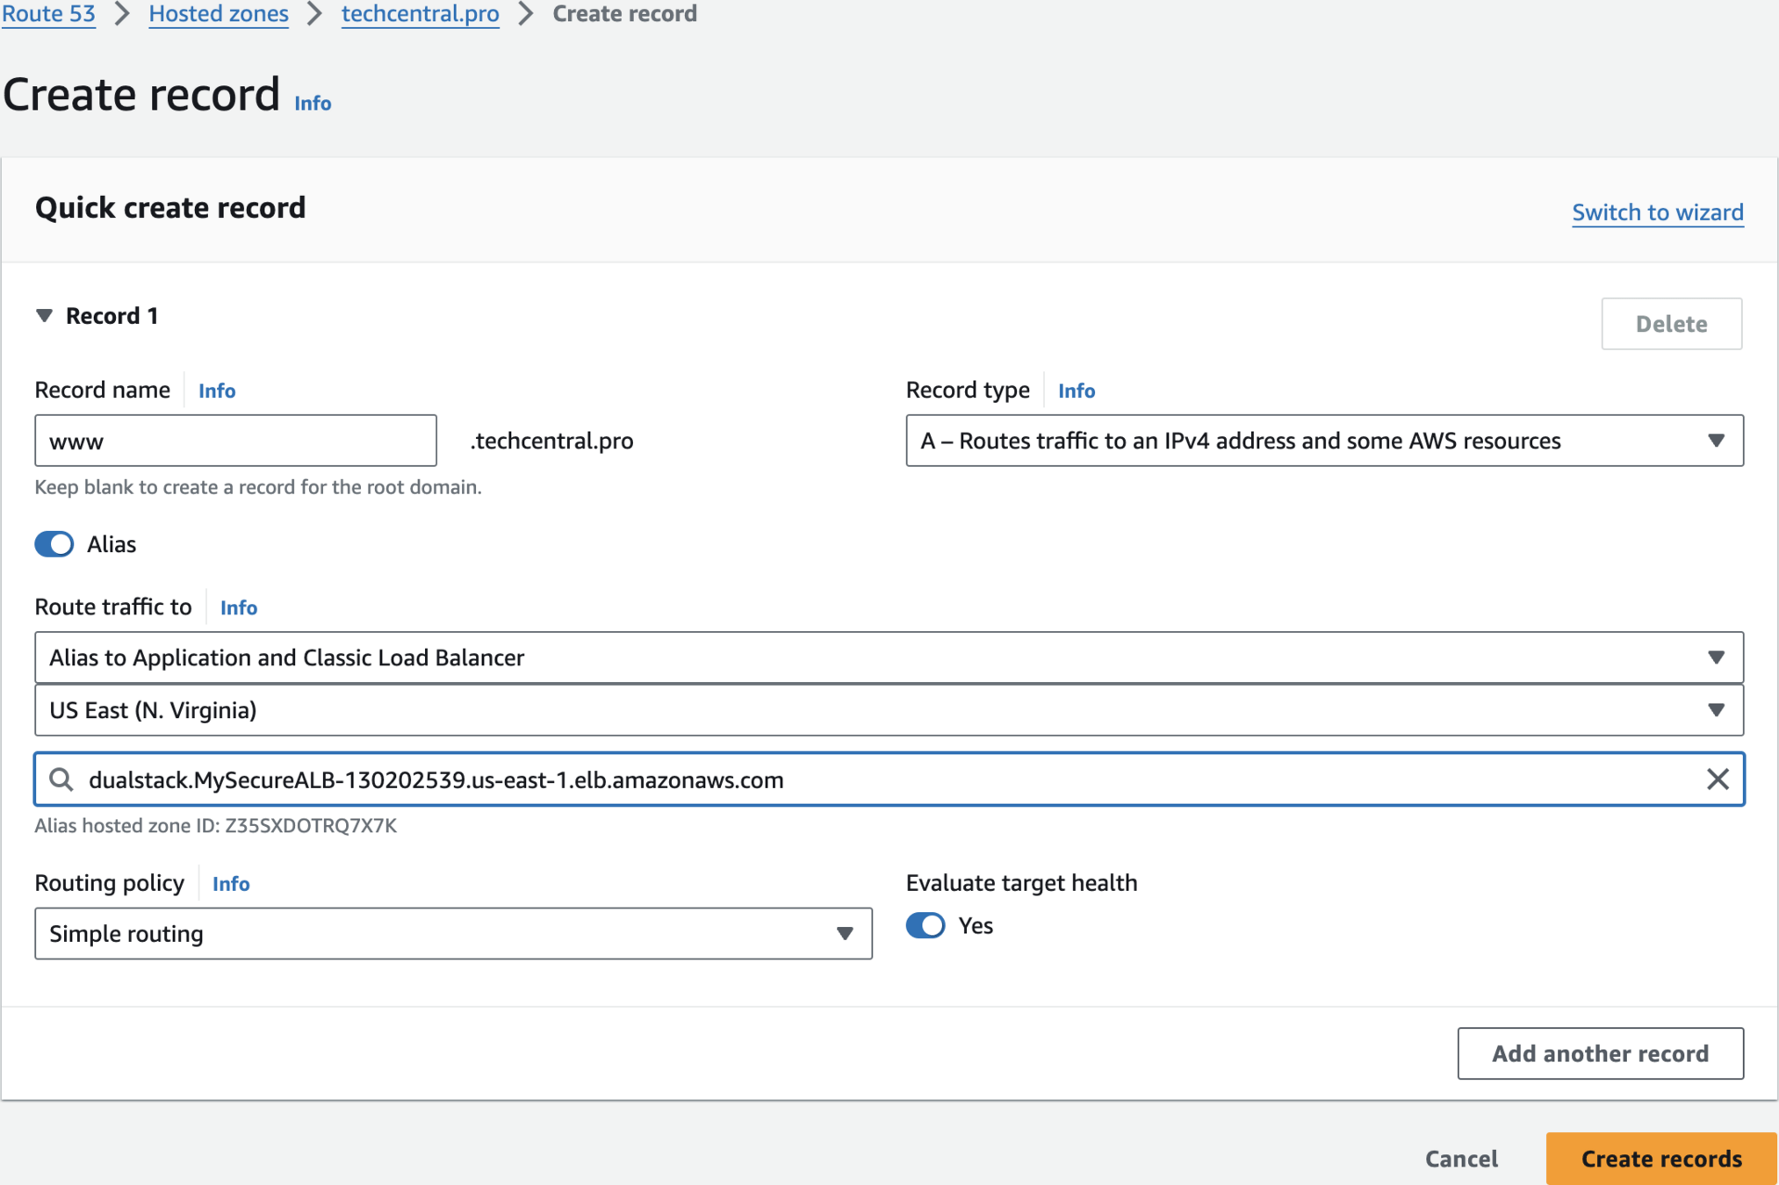The height and width of the screenshot is (1185, 1779).
Task: Click Switch to wizard link
Action: coord(1657,212)
